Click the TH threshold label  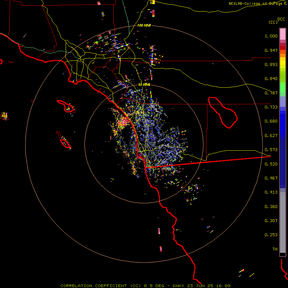click(x=275, y=249)
